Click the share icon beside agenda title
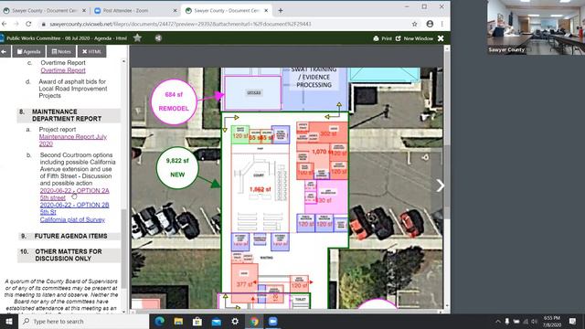Viewport: 585px width, 329px height. 158,38
